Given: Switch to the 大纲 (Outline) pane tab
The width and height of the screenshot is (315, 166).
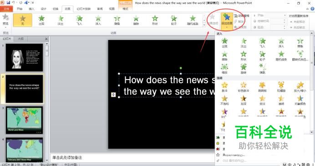Looking at the screenshot, I should 20,39.
